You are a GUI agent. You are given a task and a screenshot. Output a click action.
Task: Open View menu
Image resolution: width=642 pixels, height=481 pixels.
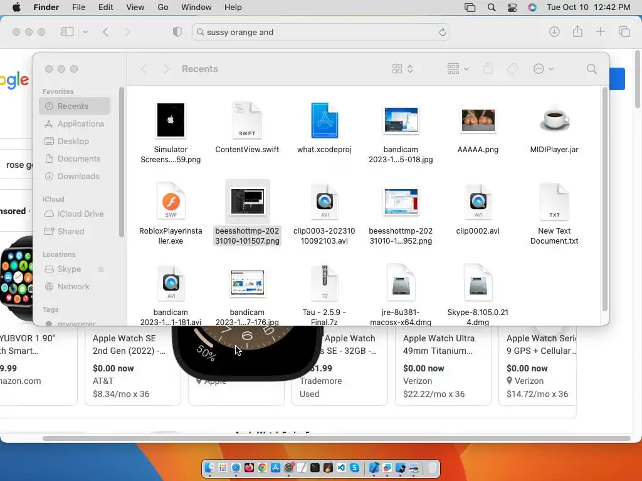coord(135,8)
